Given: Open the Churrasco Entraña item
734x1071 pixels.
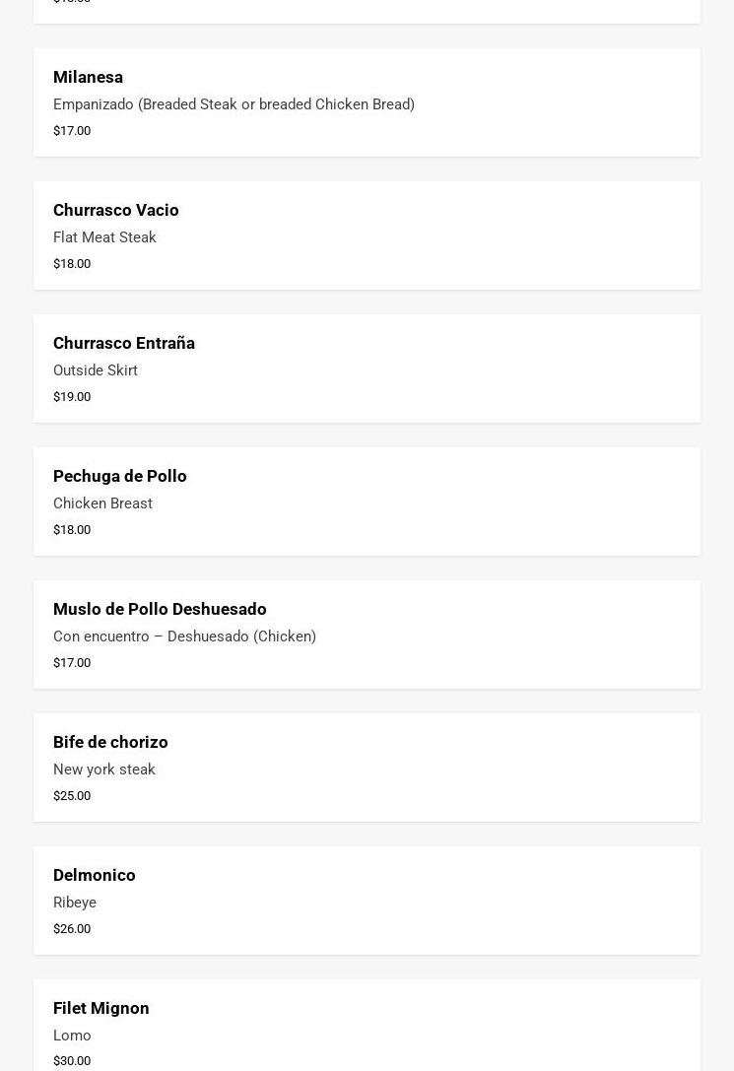Looking at the screenshot, I should pos(367,368).
